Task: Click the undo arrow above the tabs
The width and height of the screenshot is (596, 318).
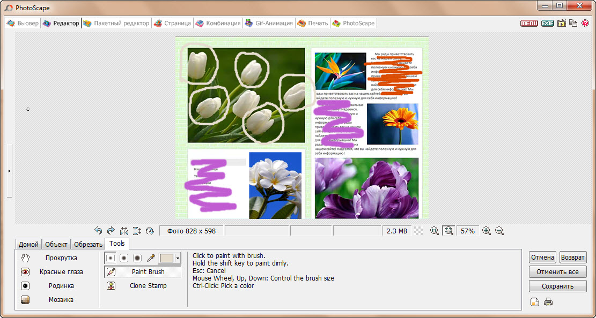Action: tap(99, 230)
